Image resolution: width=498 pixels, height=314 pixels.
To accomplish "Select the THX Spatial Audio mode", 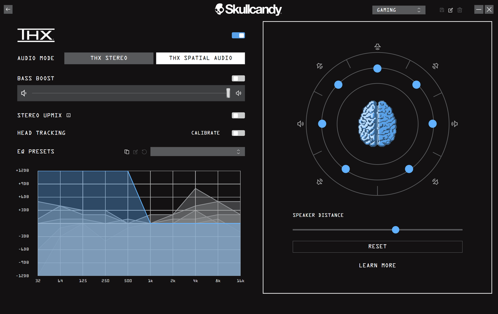I will point(201,58).
